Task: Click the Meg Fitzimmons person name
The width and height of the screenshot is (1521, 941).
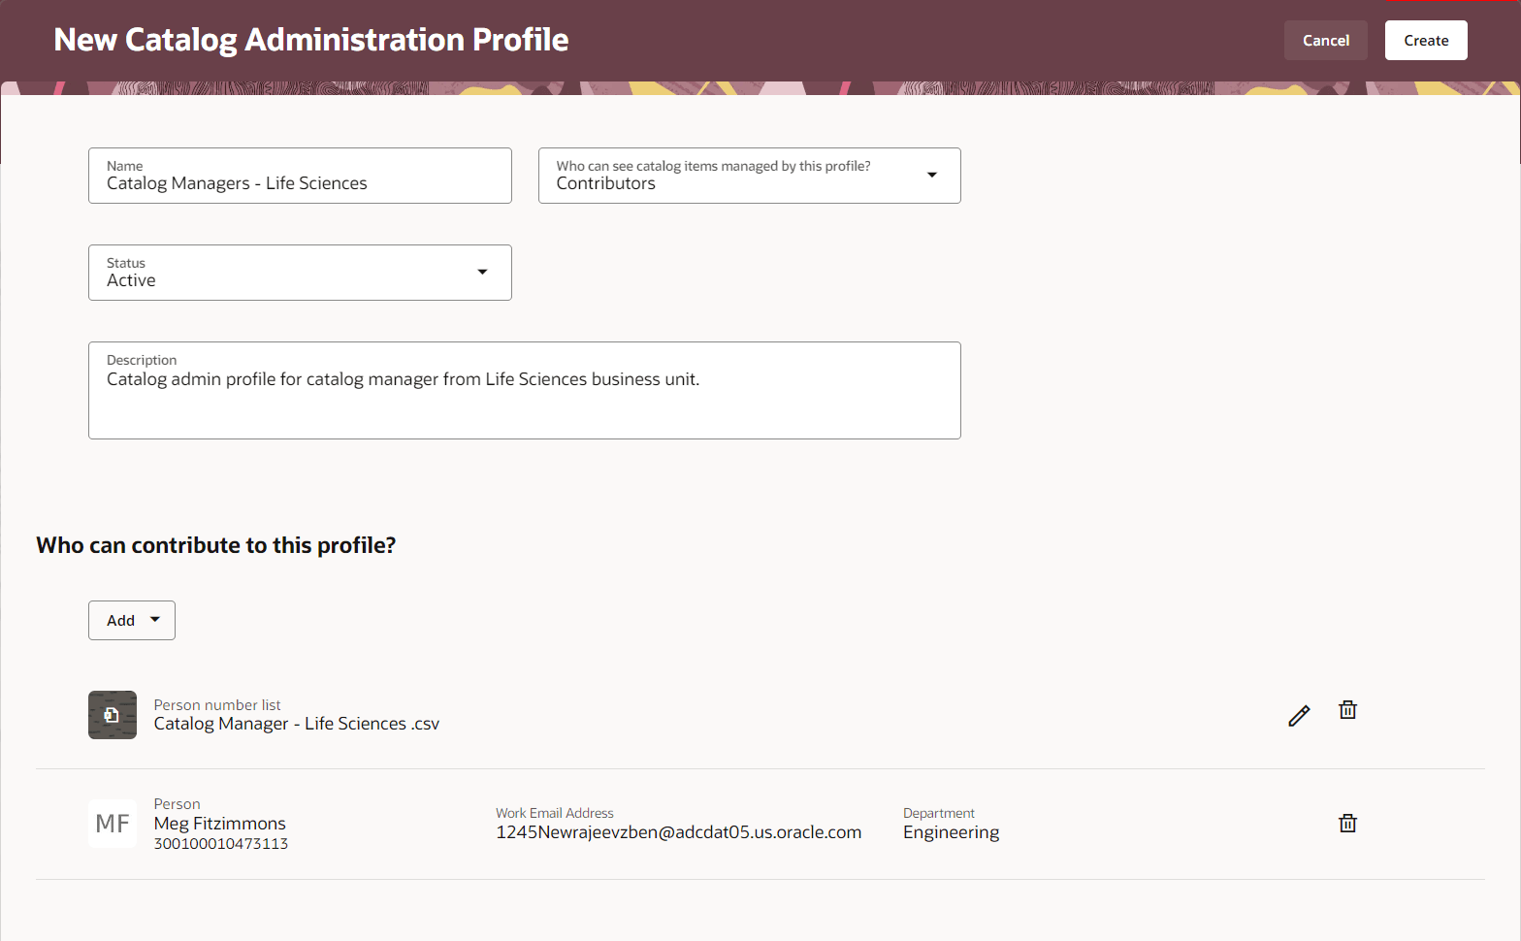Action: click(220, 824)
